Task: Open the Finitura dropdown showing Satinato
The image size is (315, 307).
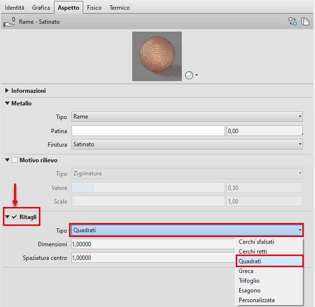Action: click(x=187, y=144)
